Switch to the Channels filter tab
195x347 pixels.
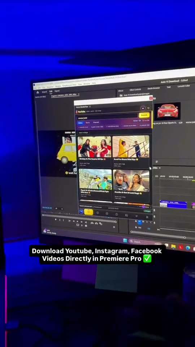pos(96,123)
